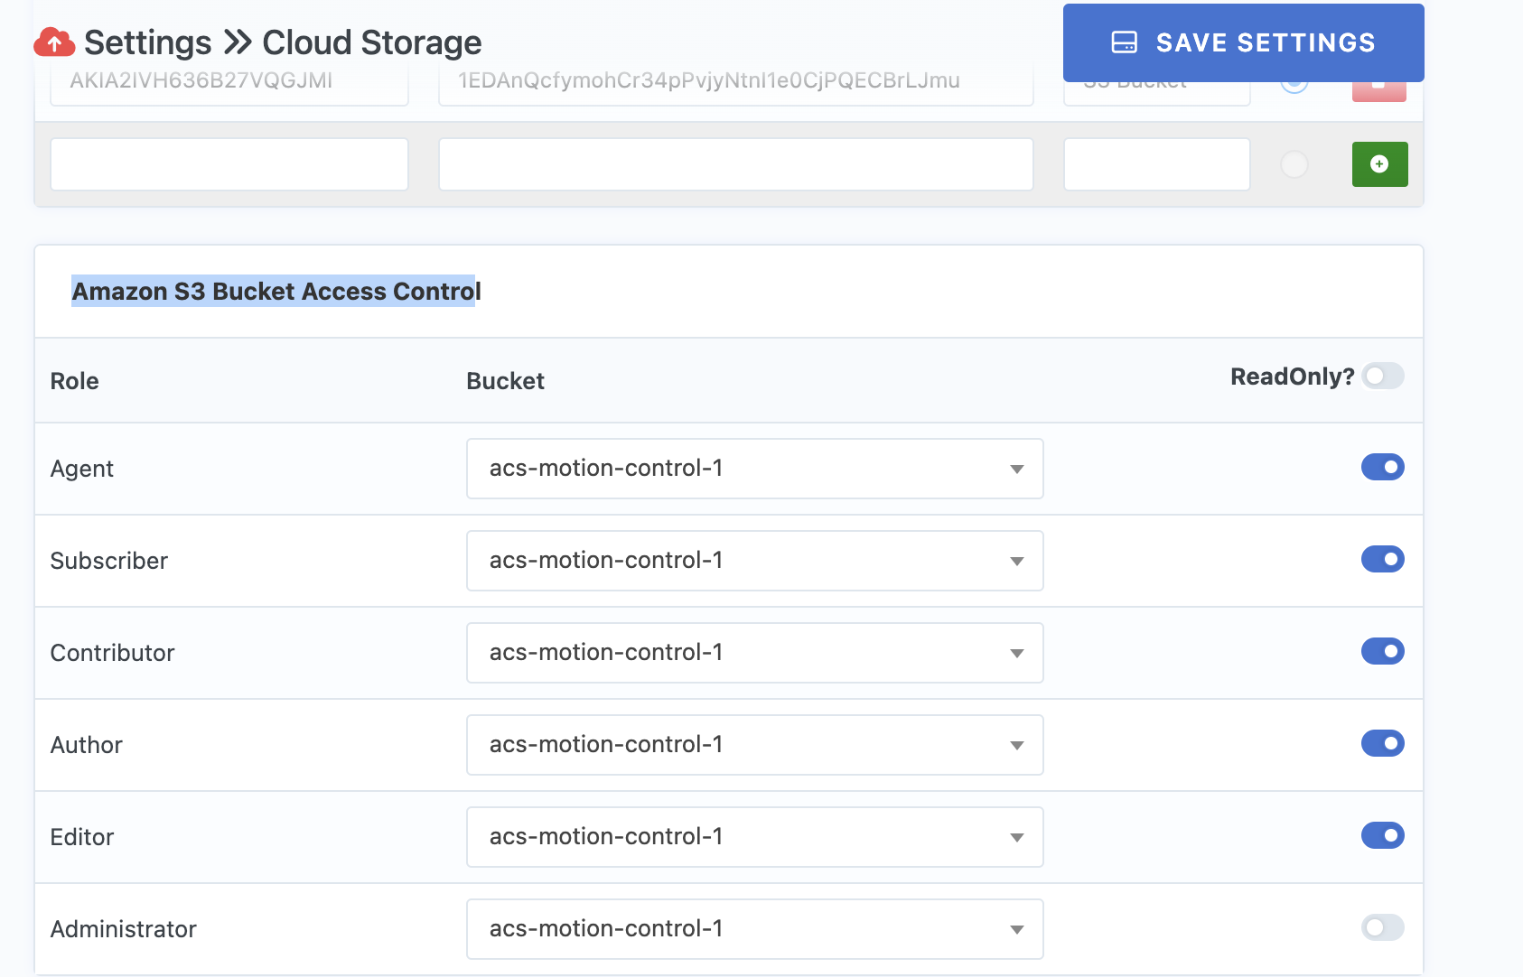Toggle ReadOnly for Editor role

pyautogui.click(x=1383, y=835)
